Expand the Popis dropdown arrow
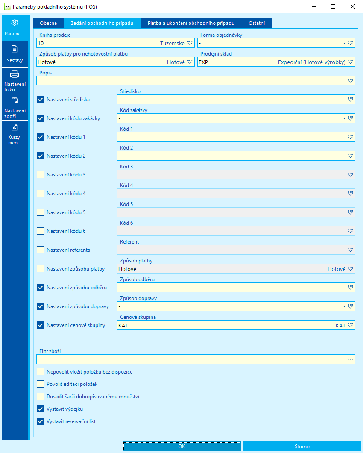 pos(350,81)
